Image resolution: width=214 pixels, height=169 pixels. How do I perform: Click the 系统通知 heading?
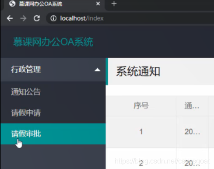[x=138, y=71]
